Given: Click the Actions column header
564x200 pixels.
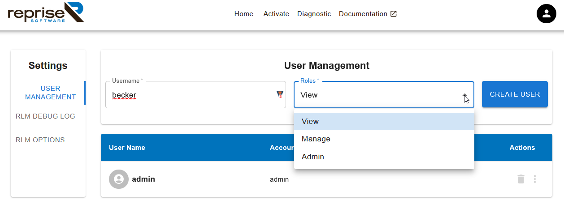Looking at the screenshot, I should pos(522,148).
